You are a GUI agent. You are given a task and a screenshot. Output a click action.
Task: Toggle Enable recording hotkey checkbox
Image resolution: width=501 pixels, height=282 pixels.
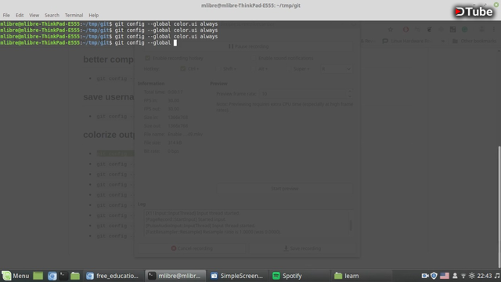[x=148, y=58]
